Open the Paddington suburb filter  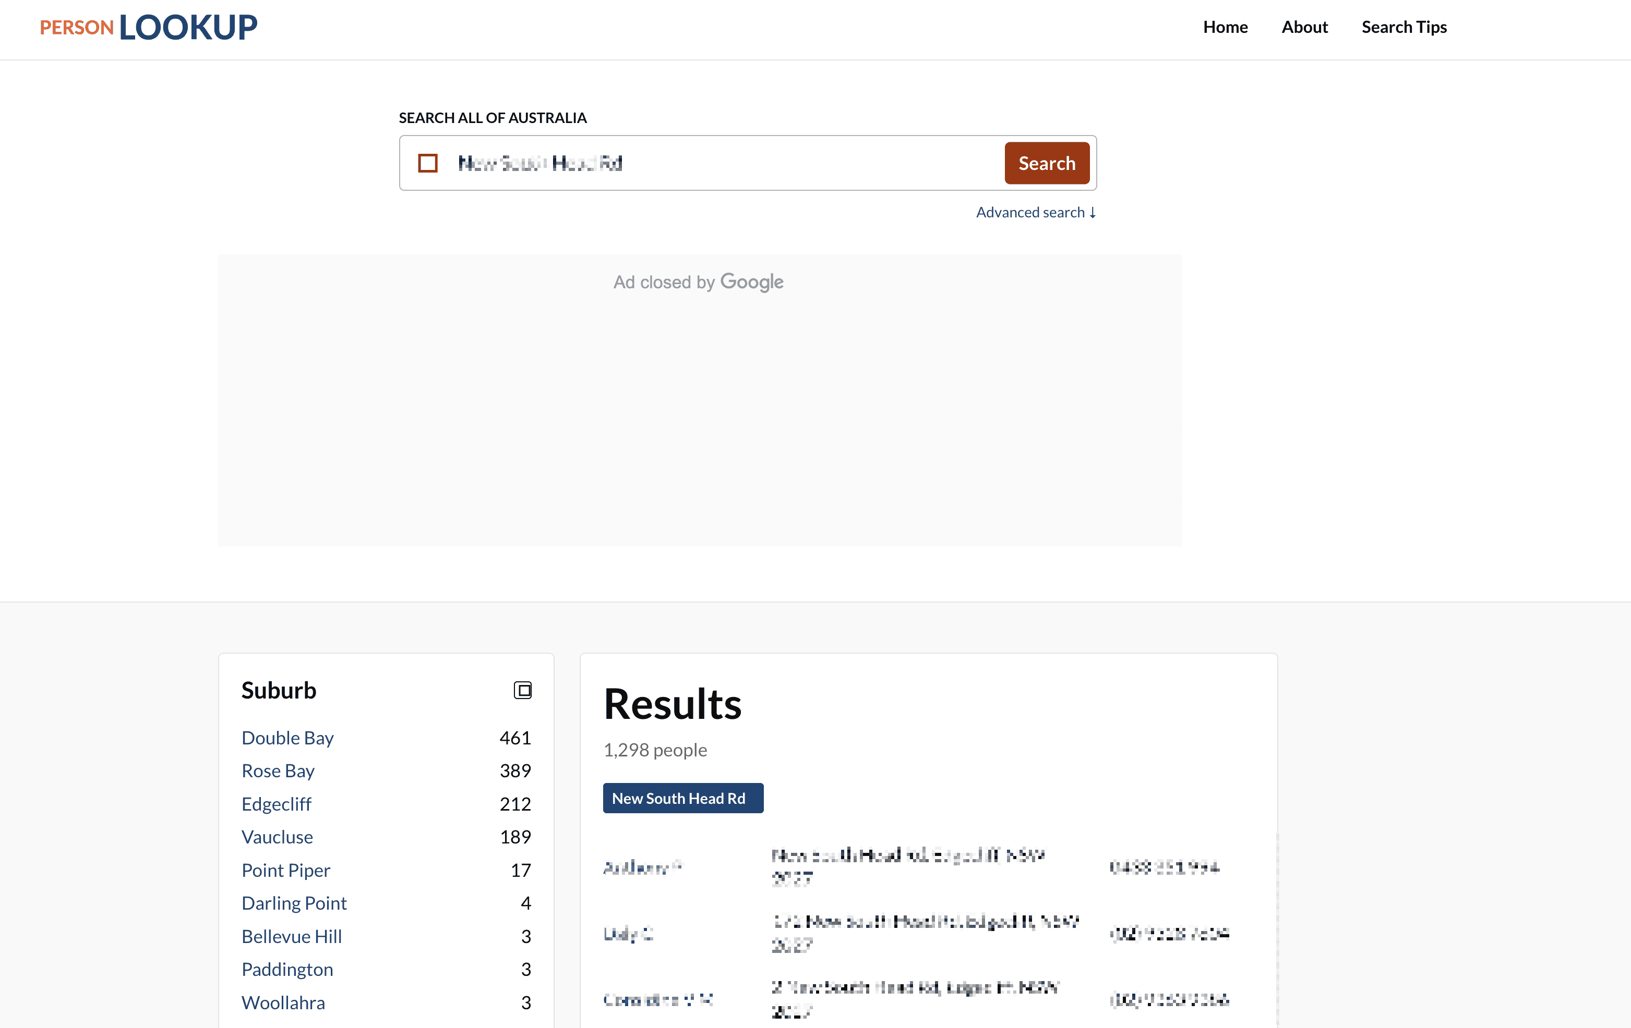pos(287,970)
